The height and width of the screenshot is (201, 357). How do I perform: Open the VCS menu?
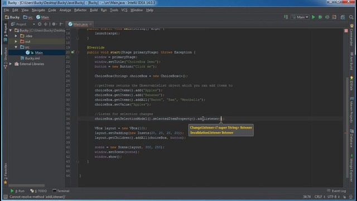tap(124, 10)
